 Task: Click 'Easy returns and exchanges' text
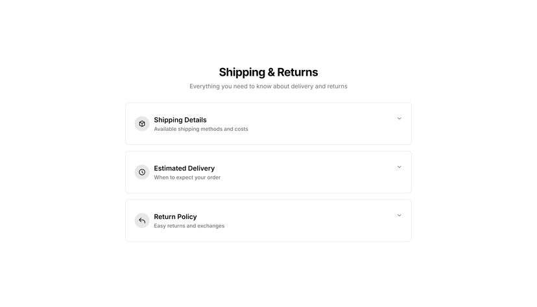(189, 225)
